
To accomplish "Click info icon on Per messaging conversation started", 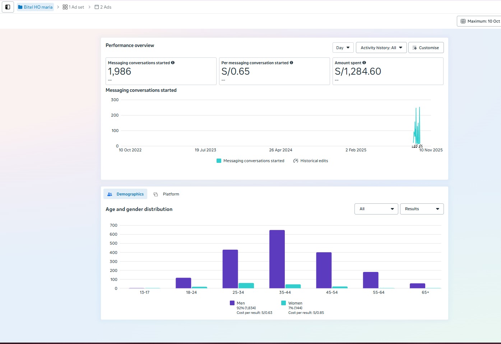I will coord(291,62).
